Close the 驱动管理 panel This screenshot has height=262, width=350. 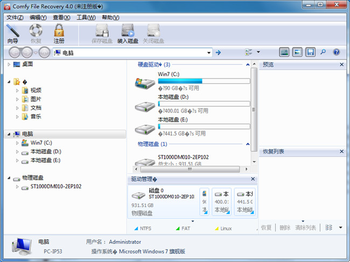pyautogui.click(x=253, y=179)
